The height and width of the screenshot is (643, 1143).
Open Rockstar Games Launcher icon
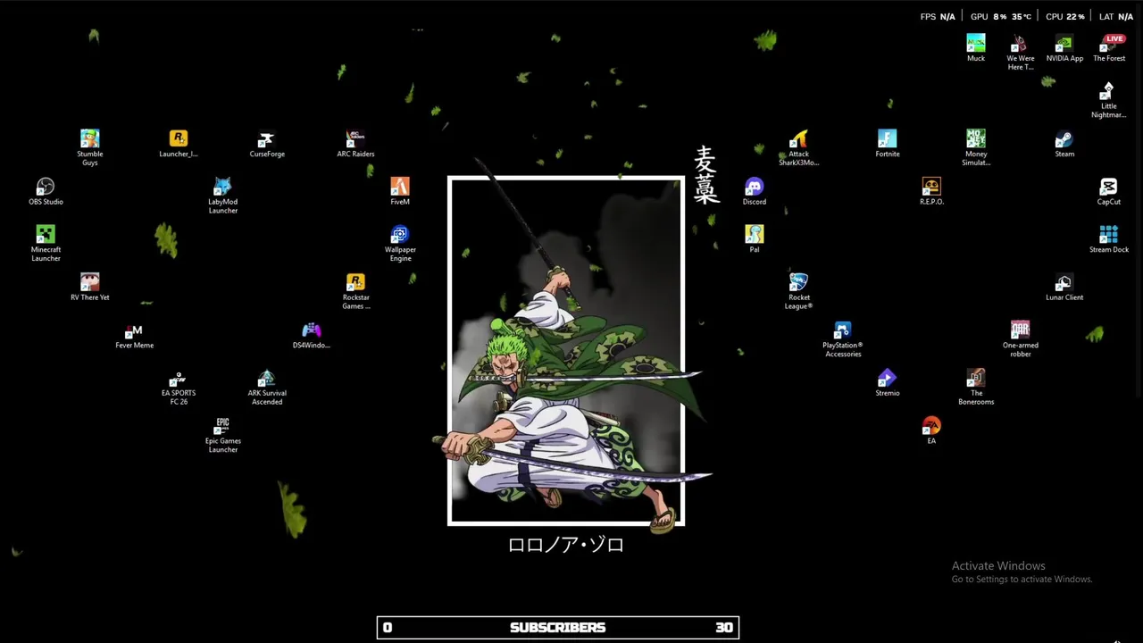pos(355,291)
